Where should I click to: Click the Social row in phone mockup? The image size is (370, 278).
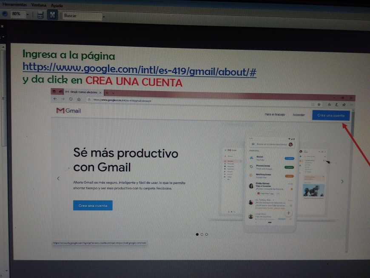pyautogui.click(x=272, y=158)
